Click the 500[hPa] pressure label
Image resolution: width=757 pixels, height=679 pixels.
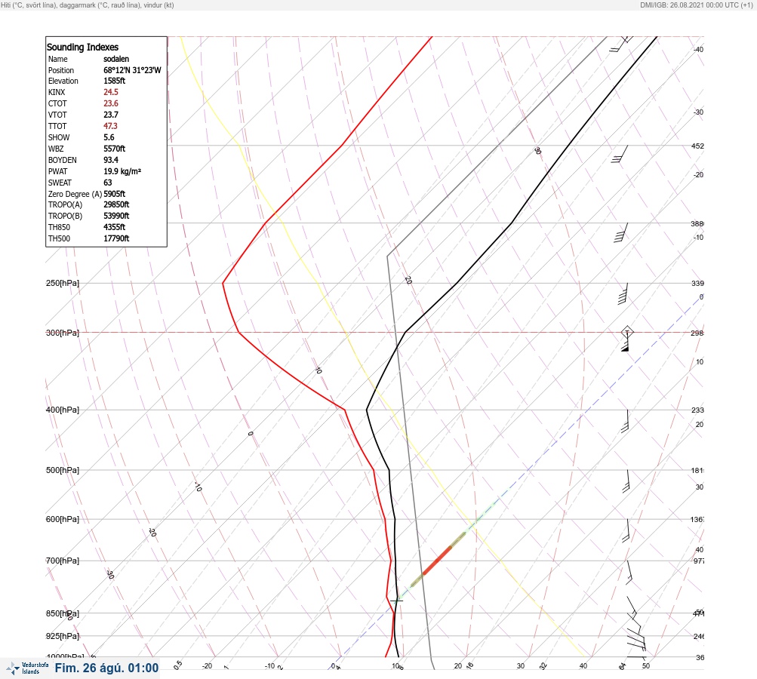63,470
